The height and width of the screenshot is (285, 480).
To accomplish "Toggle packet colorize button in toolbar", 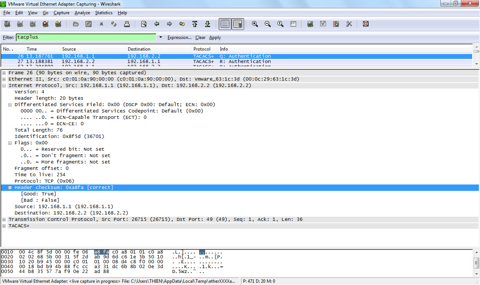I will tap(225, 24).
